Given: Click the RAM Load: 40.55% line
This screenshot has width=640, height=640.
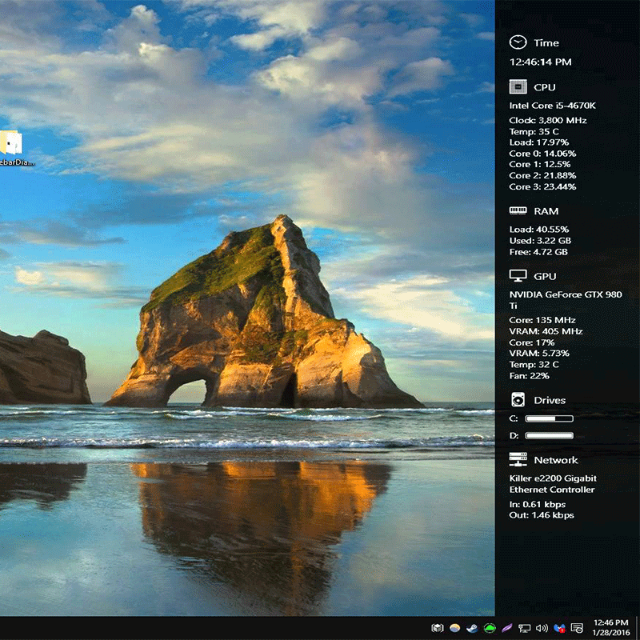Looking at the screenshot, I should (x=538, y=230).
